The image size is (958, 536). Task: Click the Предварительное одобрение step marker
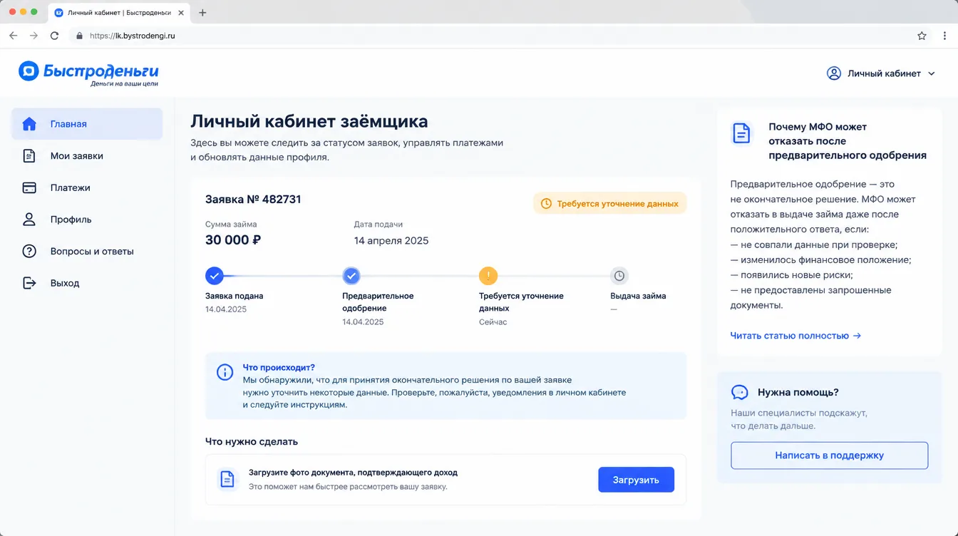351,276
